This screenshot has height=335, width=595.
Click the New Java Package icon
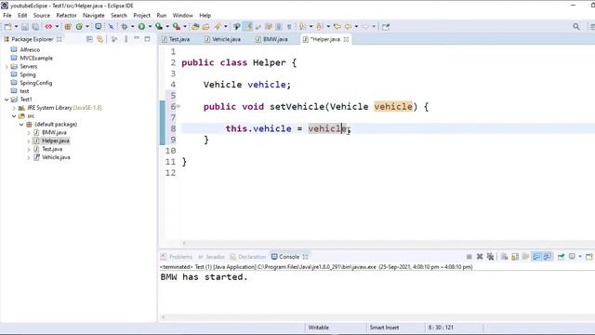[x=68, y=27]
